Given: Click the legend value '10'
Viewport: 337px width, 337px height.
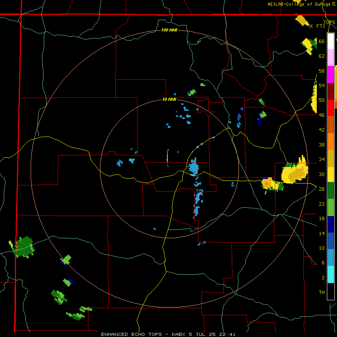Looking at the screenshot, I should [x=322, y=248].
